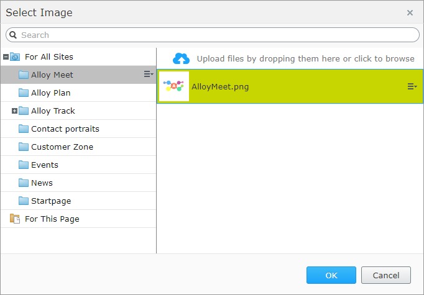424x295 pixels.
Task: Open the Alloy Meet folder context menu
Action: [x=149, y=75]
